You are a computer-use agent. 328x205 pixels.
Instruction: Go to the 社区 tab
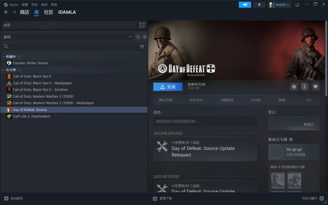(x=48, y=12)
